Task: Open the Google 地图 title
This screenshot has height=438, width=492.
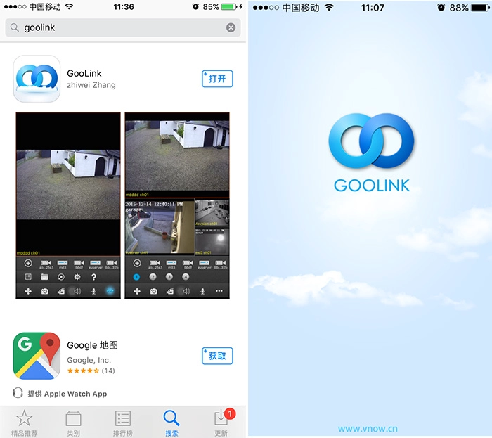Action: point(93,345)
